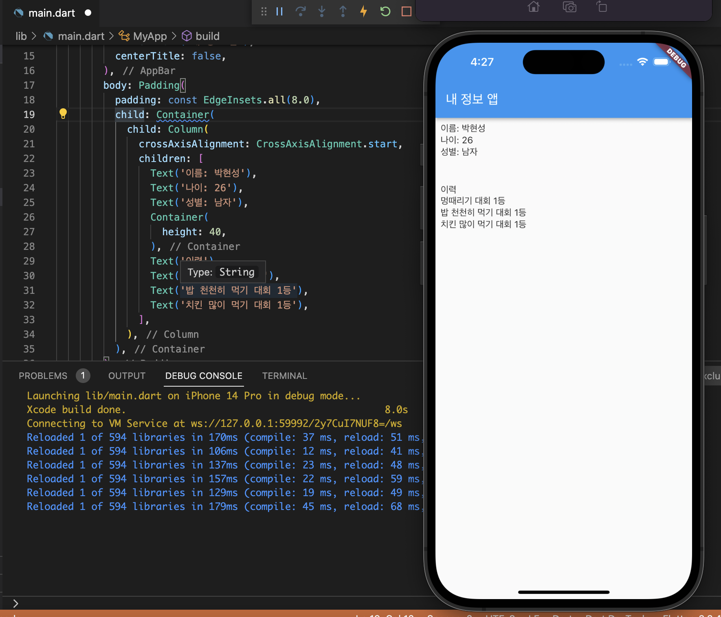Click the simulator home indicator bar
This screenshot has height=617, width=721.
point(564,592)
